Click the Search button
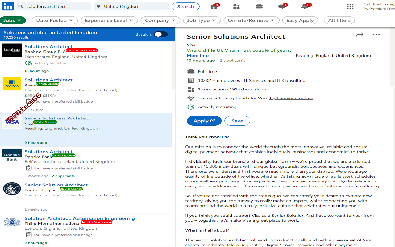Screen dimensions: 395x247 [185, 6]
